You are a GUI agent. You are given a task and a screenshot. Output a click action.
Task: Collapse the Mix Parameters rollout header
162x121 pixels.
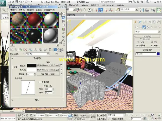click(x=37, y=58)
